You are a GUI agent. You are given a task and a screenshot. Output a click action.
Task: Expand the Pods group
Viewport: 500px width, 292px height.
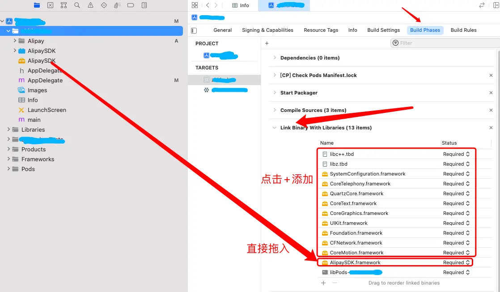8,169
